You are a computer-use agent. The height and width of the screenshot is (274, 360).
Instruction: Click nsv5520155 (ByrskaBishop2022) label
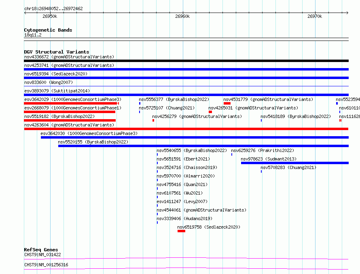[93, 142]
